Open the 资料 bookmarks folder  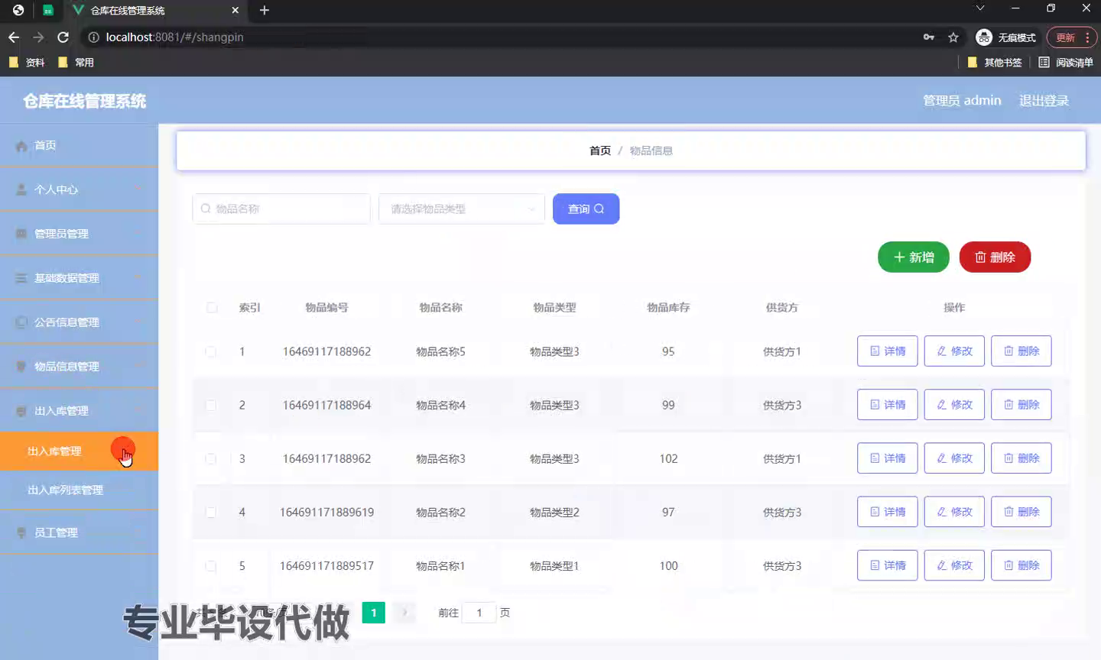coord(27,62)
